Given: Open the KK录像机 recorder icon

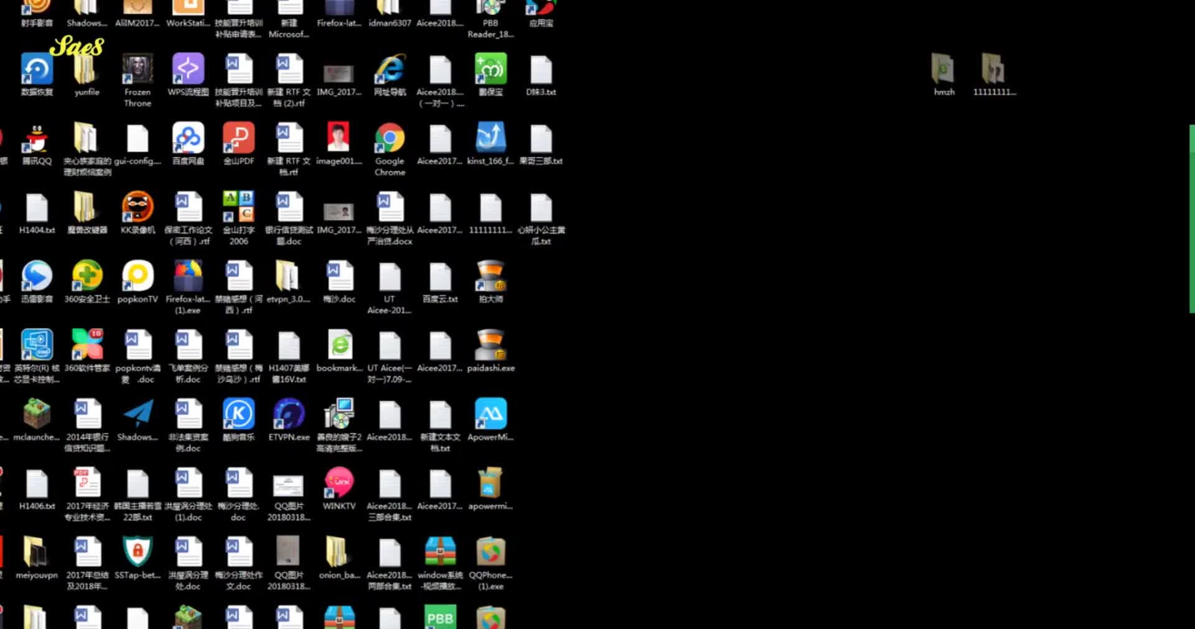Looking at the screenshot, I should pyautogui.click(x=138, y=208).
